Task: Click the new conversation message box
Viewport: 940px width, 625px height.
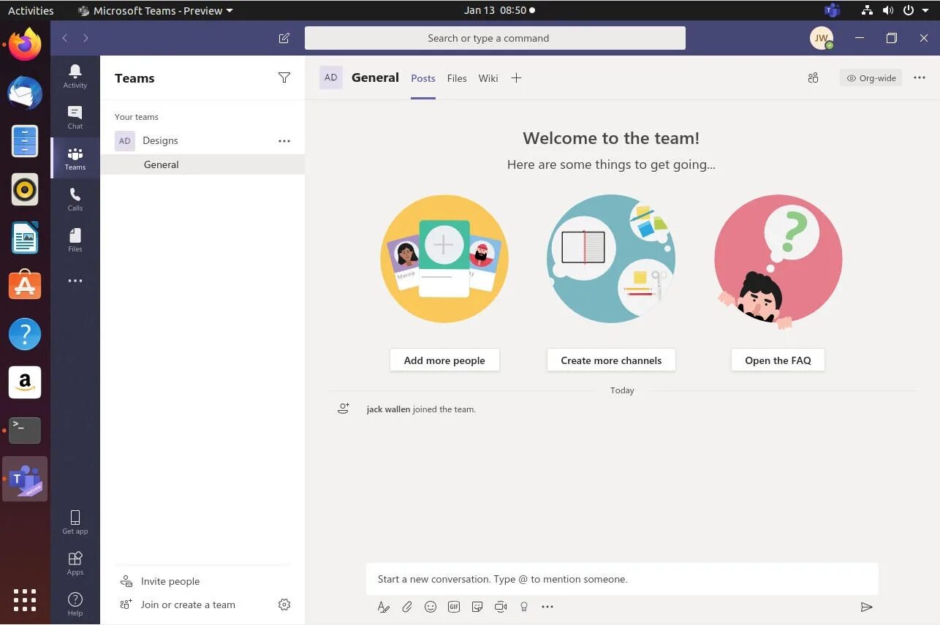Action: (x=622, y=579)
